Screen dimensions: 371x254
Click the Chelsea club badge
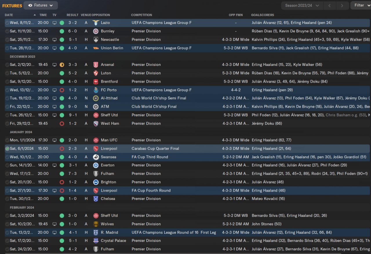point(96,199)
